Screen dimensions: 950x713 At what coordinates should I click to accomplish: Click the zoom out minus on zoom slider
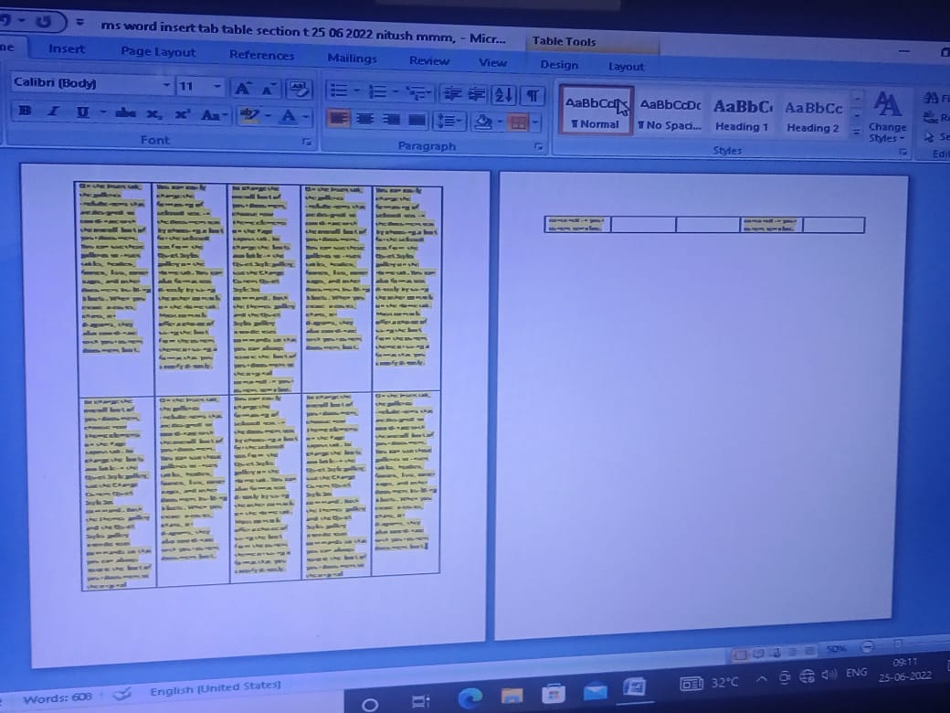pos(868,647)
